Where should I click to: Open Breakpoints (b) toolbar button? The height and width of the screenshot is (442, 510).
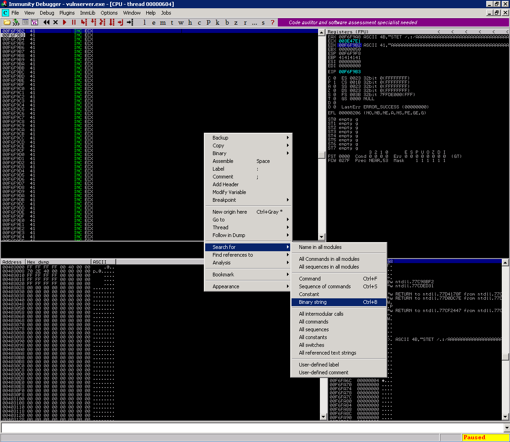pyautogui.click(x=227, y=22)
